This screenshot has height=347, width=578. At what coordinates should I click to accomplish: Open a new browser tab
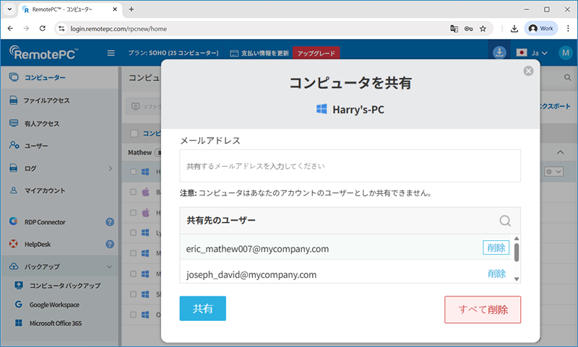[131, 9]
